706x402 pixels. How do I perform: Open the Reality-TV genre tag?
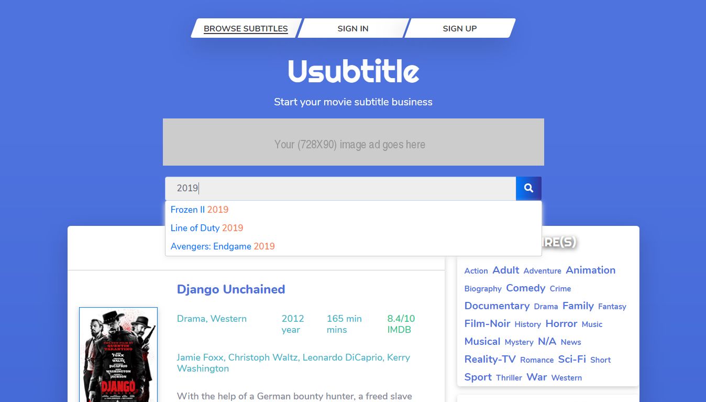click(x=490, y=360)
